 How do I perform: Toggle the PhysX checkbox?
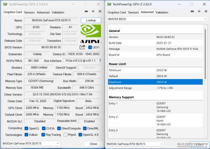[65, 134]
